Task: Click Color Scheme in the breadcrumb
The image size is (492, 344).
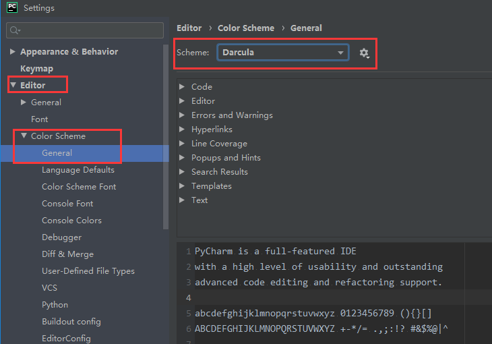Action: pyautogui.click(x=246, y=28)
